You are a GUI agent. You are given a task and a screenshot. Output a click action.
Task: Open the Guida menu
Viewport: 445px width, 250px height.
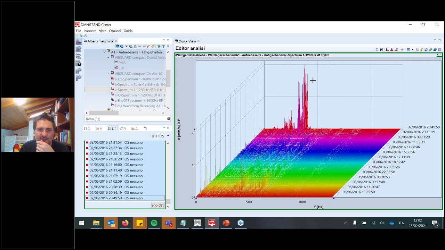coord(128,31)
